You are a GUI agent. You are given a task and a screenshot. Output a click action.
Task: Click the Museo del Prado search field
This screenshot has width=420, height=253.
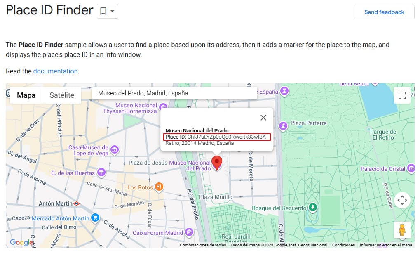pos(175,93)
